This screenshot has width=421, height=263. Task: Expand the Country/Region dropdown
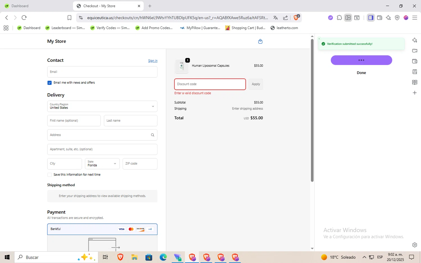(x=102, y=106)
